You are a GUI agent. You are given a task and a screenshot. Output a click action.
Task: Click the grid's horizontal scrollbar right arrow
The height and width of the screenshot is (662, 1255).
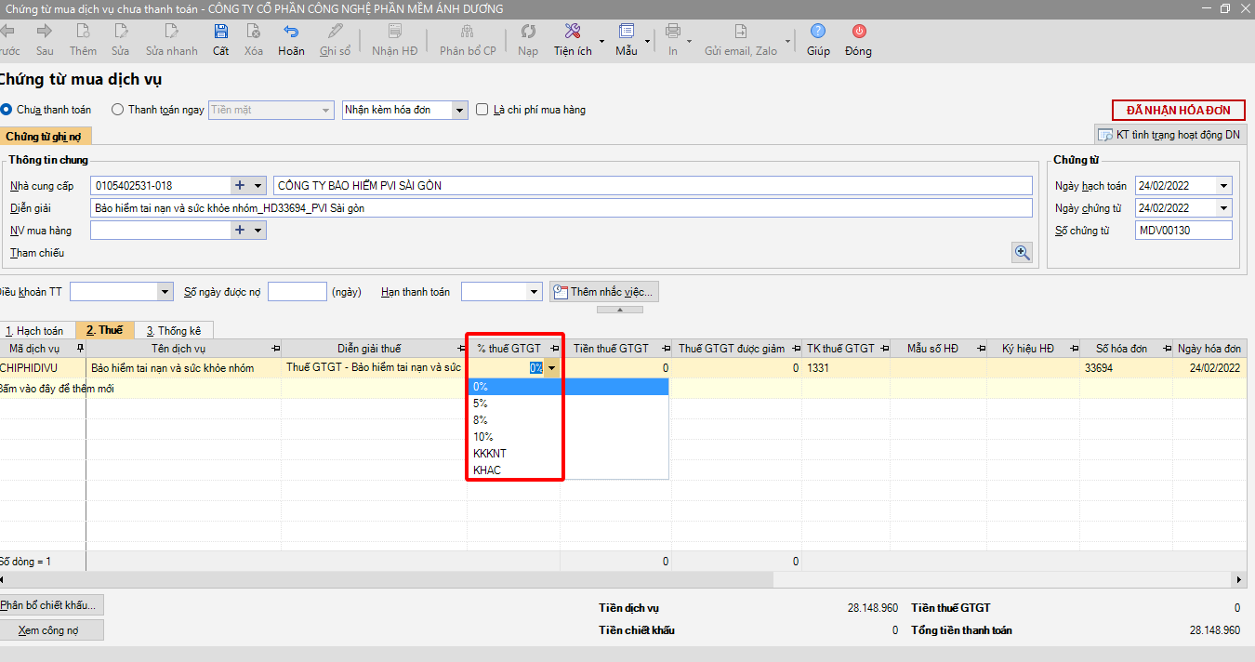[x=1239, y=579]
